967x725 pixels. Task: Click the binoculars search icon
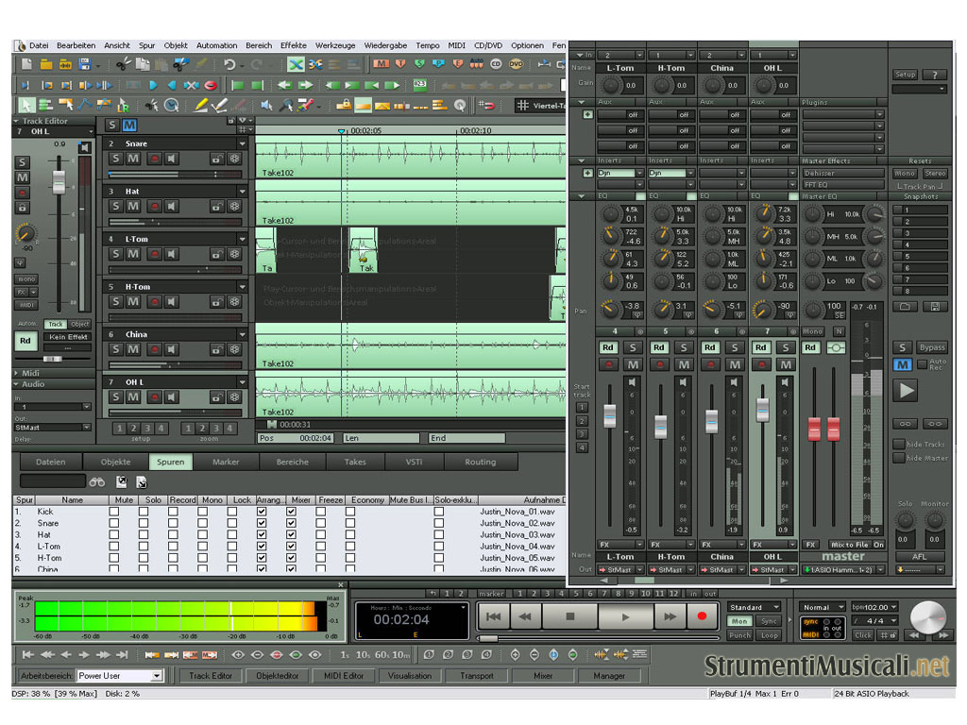point(97,481)
